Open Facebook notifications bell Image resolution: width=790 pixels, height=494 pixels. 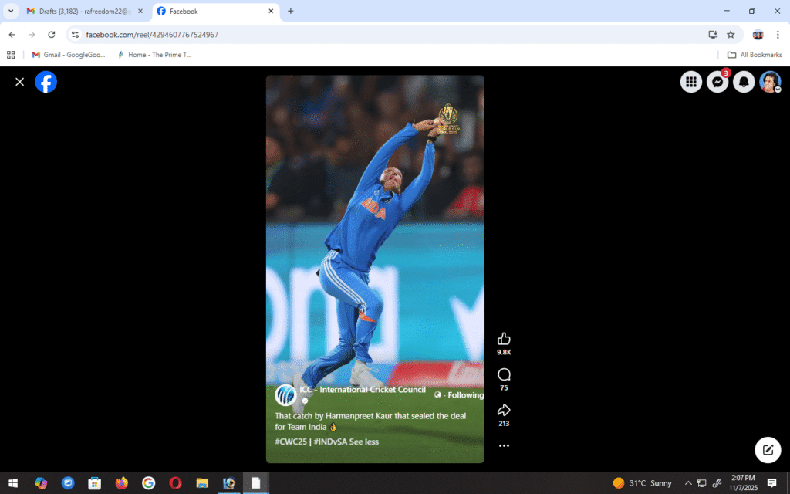[744, 82]
